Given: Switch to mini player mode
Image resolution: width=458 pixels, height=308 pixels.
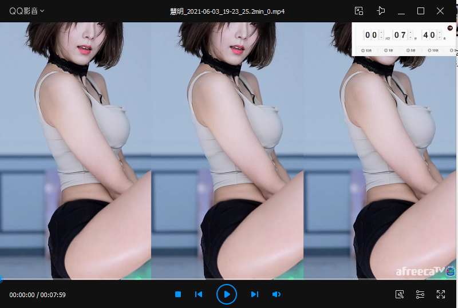Looking at the screenshot, I should (359, 11).
